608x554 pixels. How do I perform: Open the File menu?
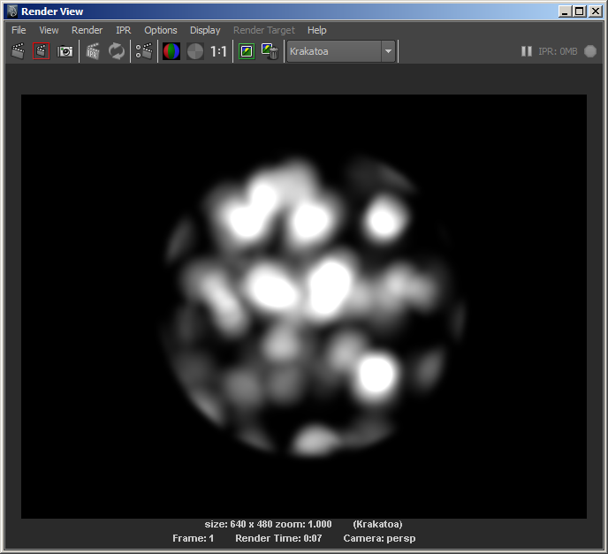[x=19, y=30]
